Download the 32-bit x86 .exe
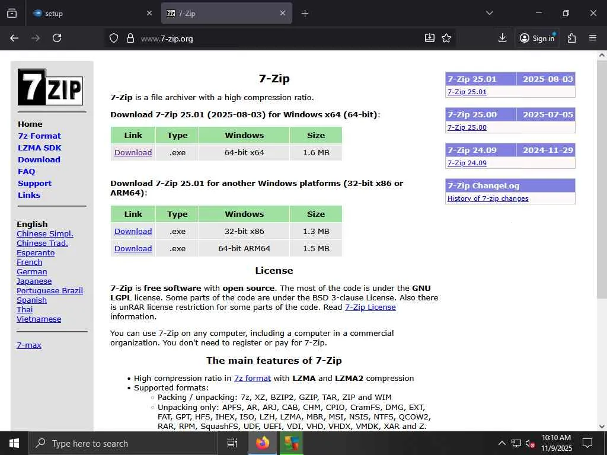Viewport: 607px width, 455px height. coord(133,232)
